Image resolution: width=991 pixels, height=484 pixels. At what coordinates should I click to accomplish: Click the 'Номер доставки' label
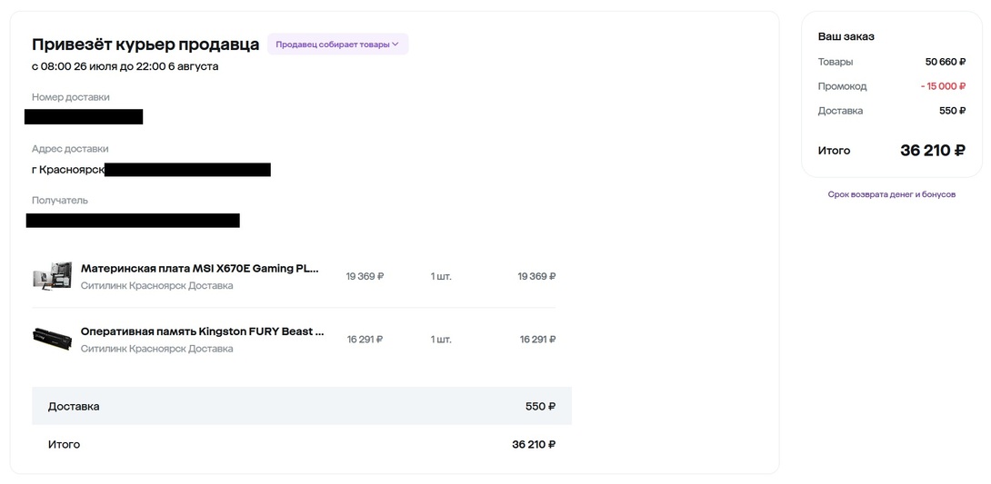[x=70, y=97]
